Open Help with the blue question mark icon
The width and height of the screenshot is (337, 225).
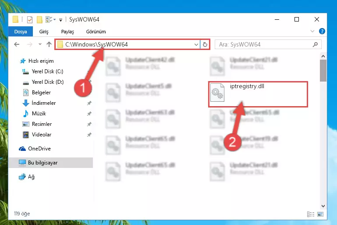(x=322, y=31)
